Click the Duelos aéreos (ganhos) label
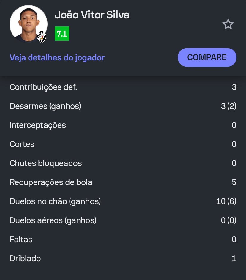This screenshot has width=246, height=280. point(53,220)
